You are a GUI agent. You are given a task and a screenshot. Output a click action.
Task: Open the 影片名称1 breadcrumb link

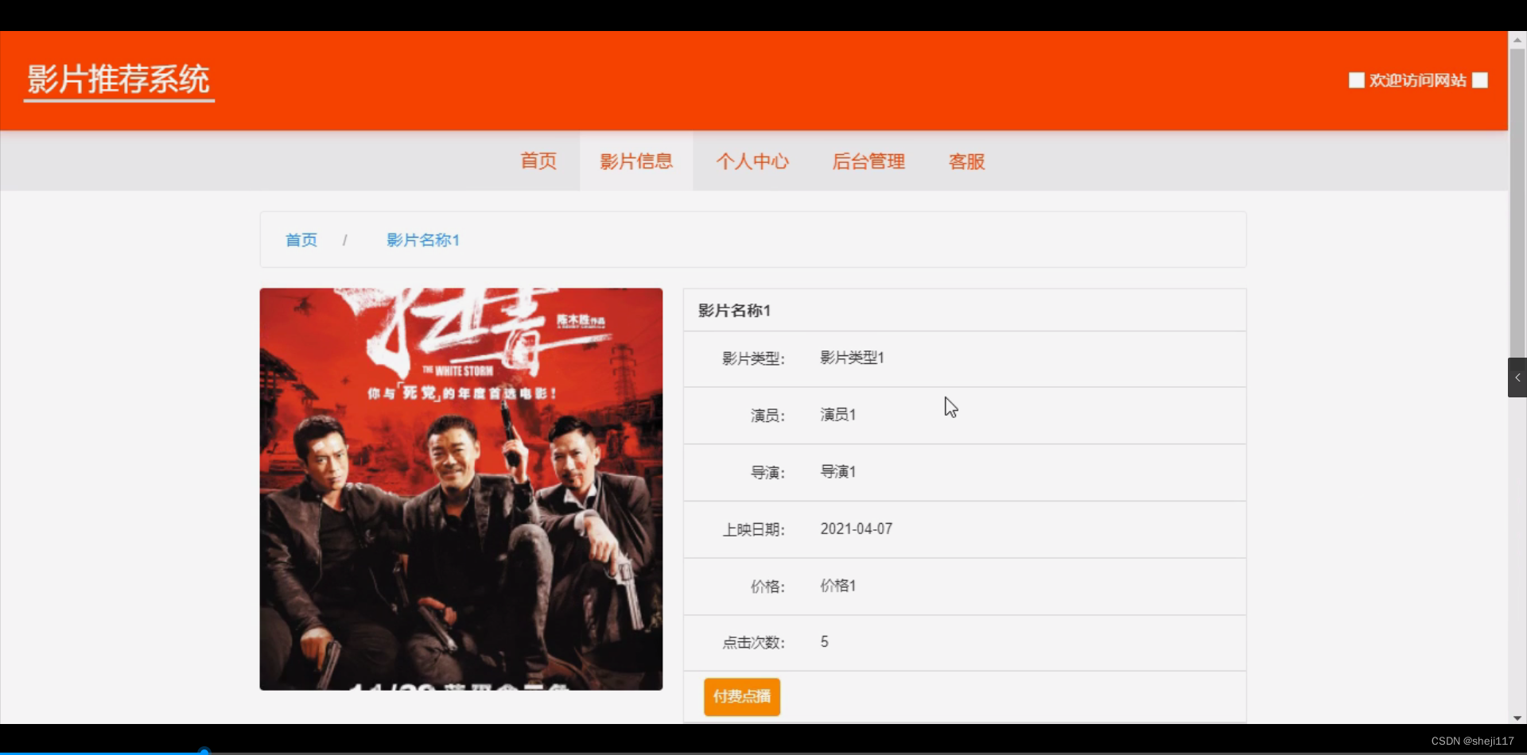click(422, 239)
